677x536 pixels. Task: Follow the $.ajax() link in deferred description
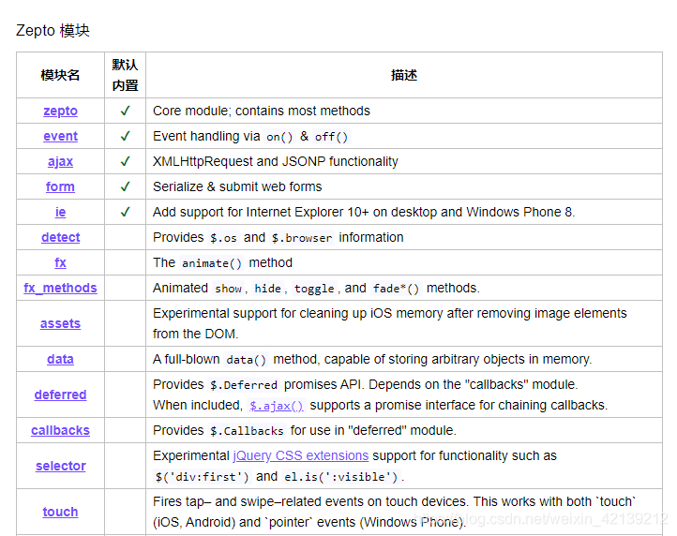(277, 406)
